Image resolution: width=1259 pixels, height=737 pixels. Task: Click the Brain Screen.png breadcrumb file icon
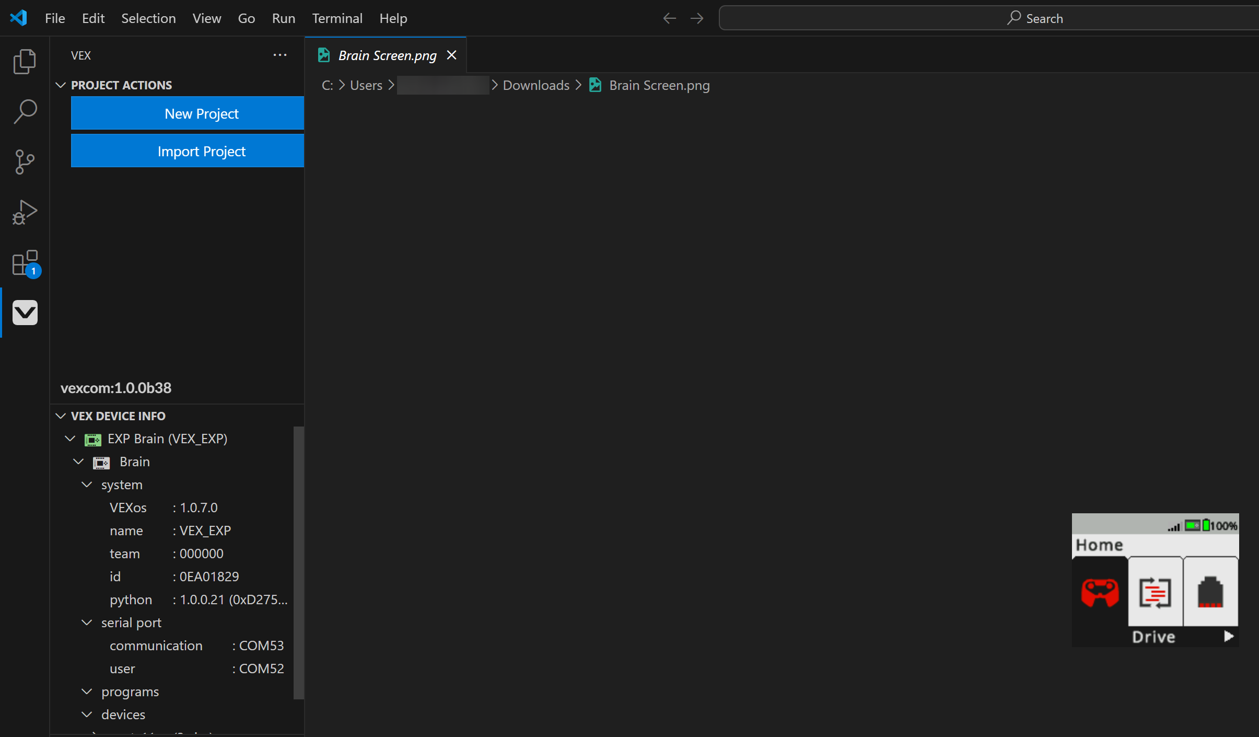click(595, 85)
